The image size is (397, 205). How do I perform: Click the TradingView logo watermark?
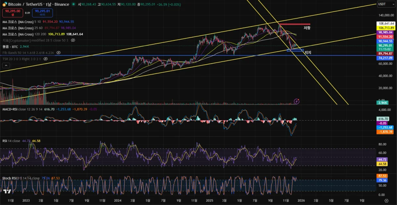[x=8, y=191]
